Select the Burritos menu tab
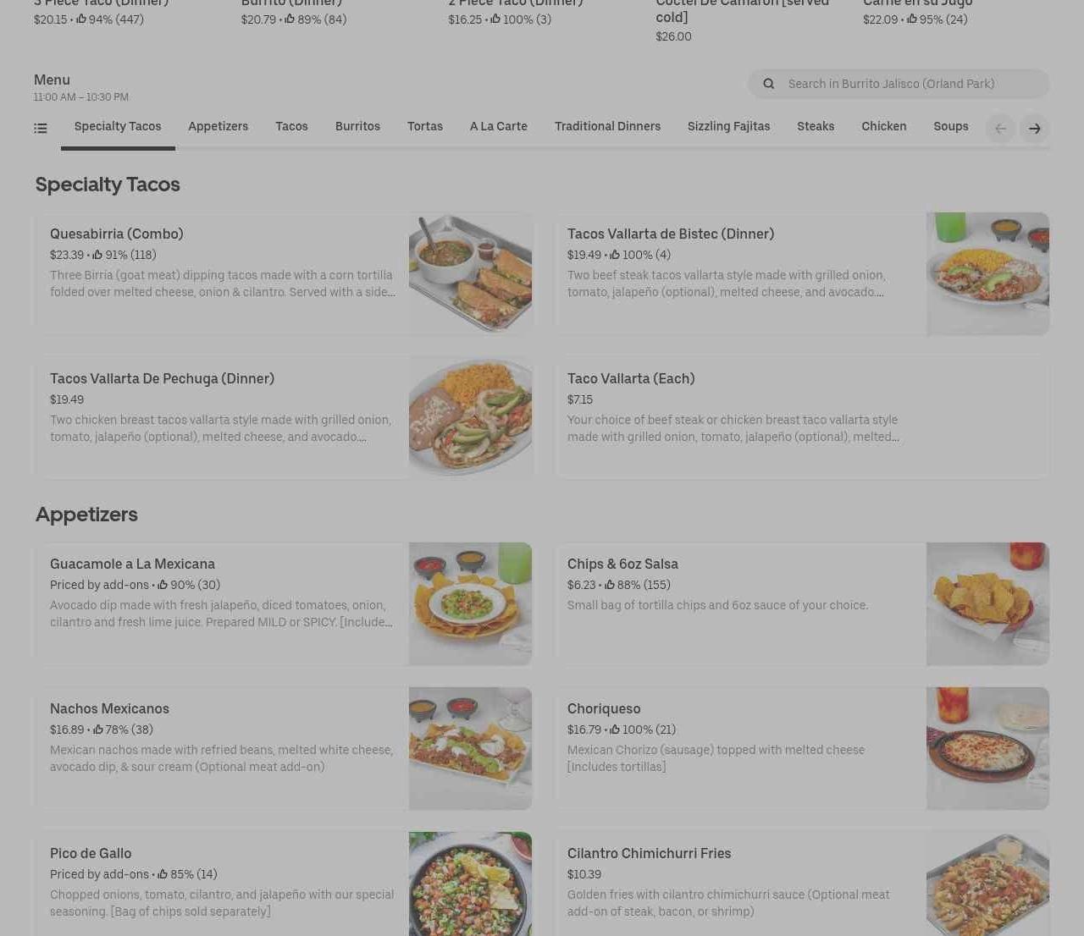Image resolution: width=1084 pixels, height=936 pixels. click(x=357, y=127)
